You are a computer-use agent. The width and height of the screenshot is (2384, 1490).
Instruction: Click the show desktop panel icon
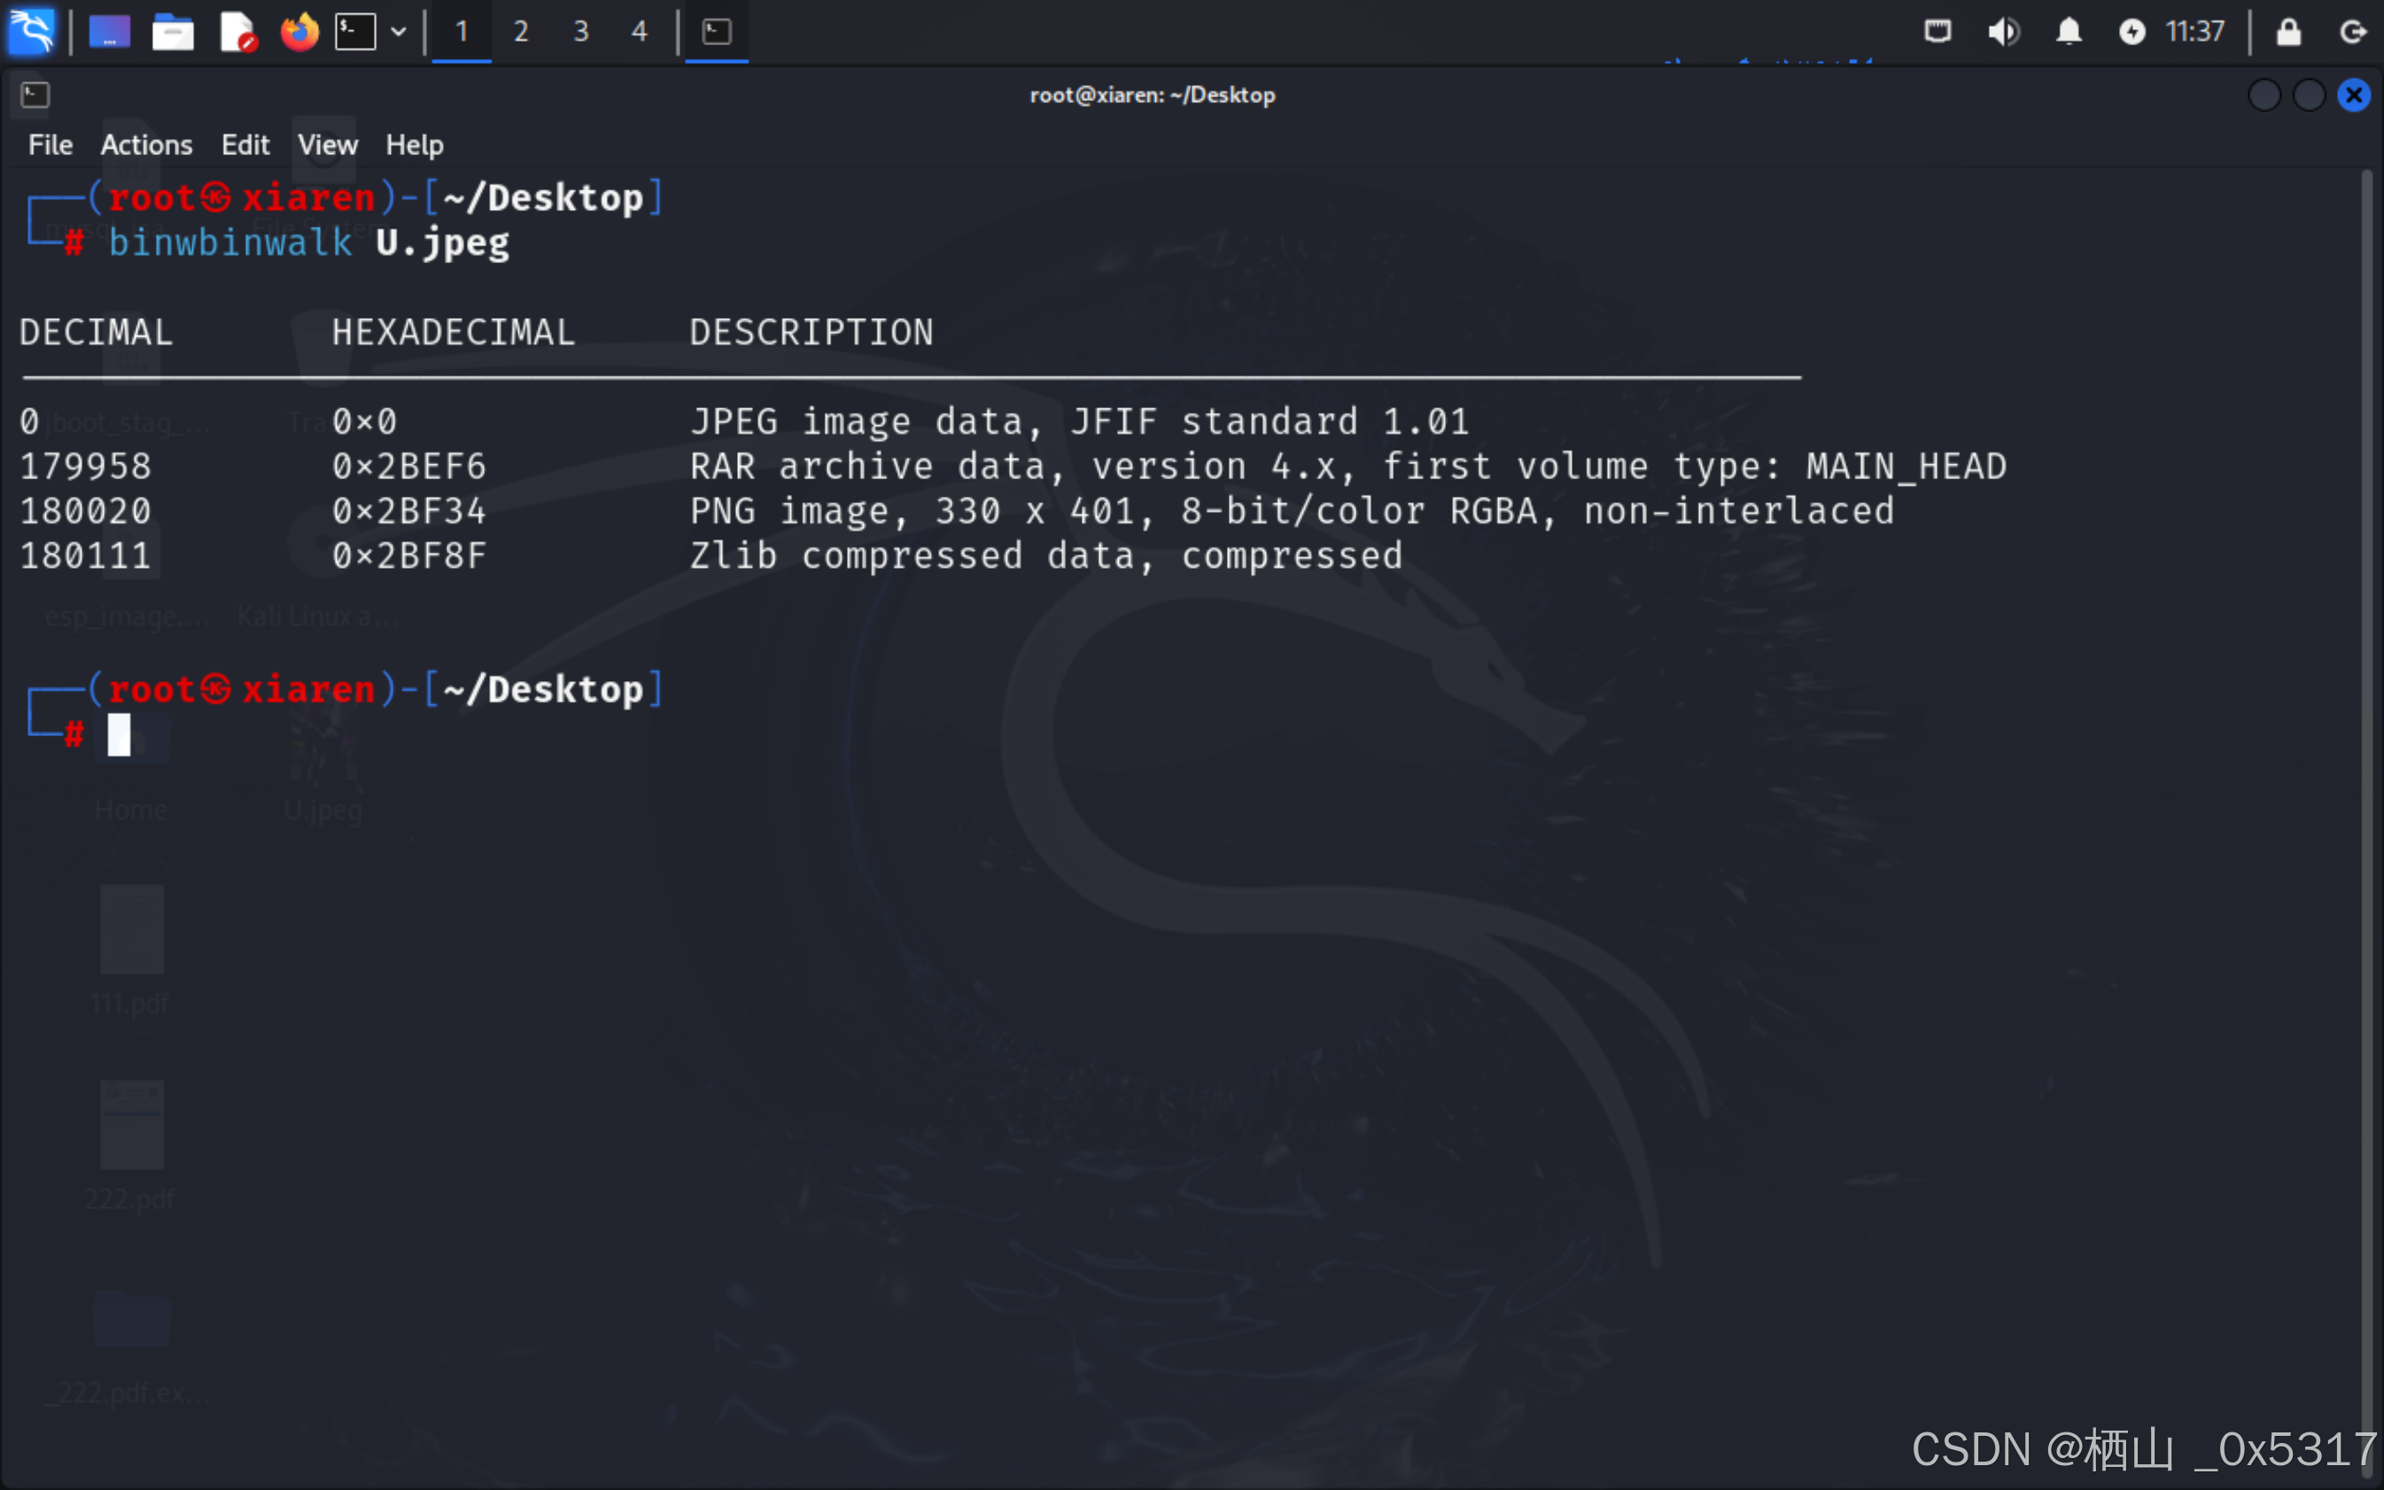109,32
